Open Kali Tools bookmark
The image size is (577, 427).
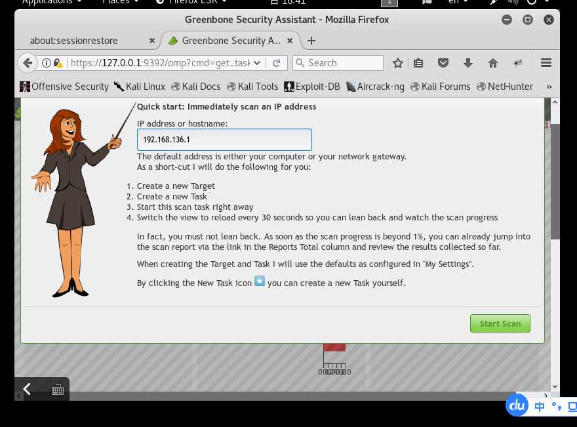(252, 87)
